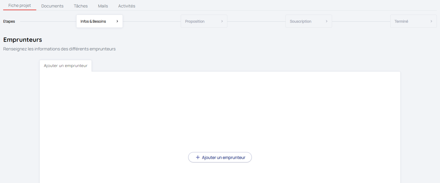This screenshot has width=440, height=183.
Task: Go to the Souscription step
Action: (x=300, y=21)
